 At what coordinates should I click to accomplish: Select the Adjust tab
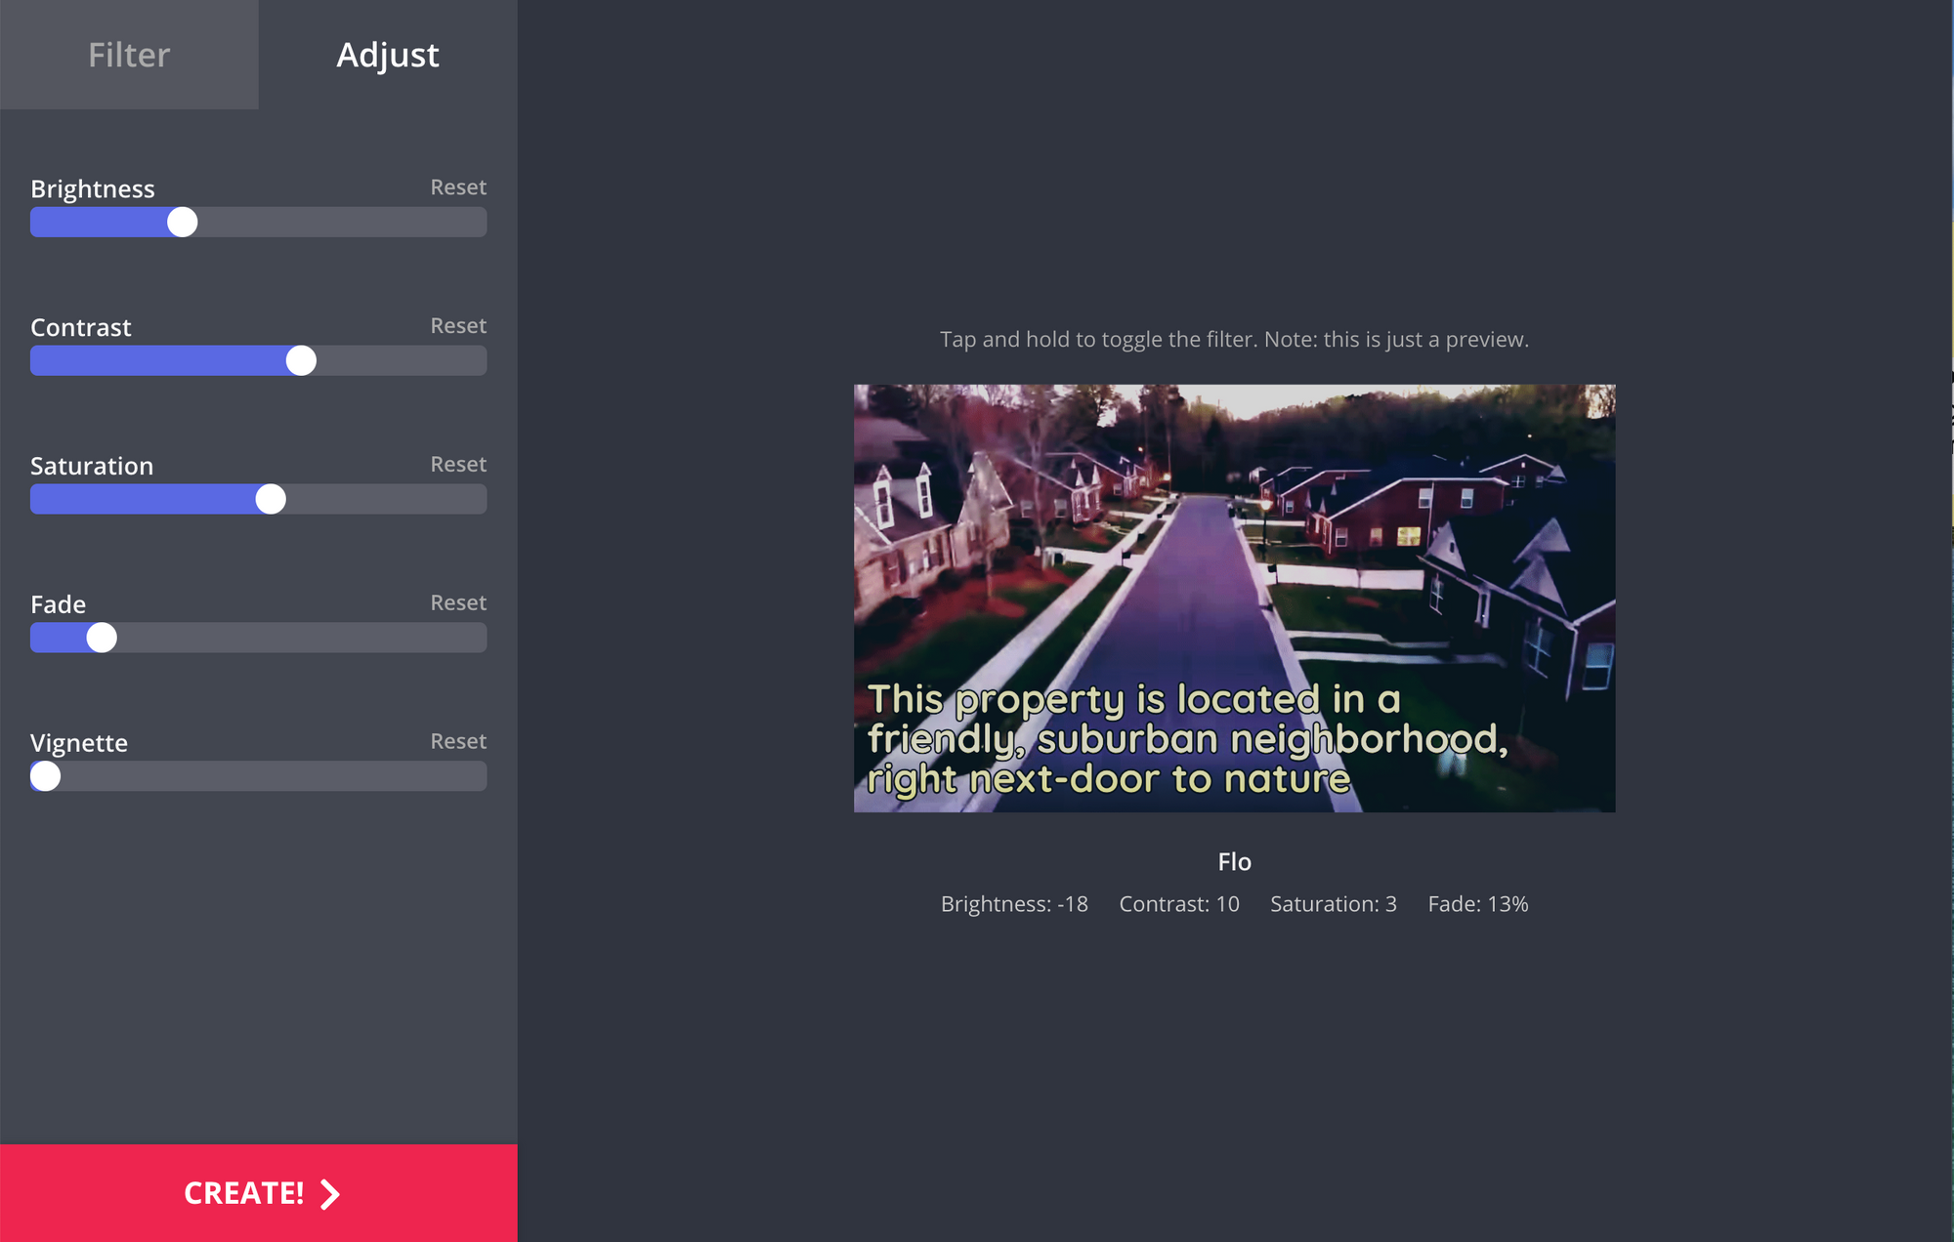[388, 55]
